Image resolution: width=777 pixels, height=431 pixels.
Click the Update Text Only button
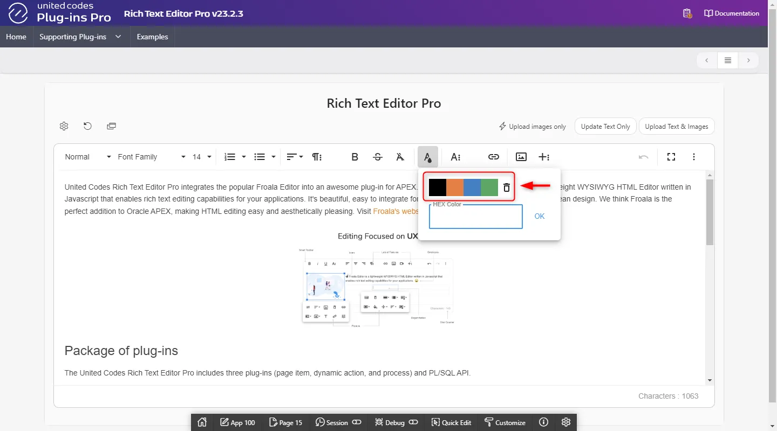(x=605, y=127)
